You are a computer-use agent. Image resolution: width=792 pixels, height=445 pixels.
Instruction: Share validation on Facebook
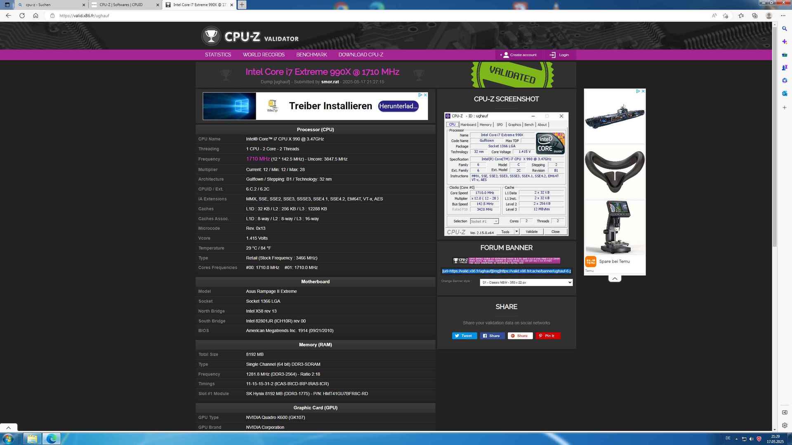[492, 336]
